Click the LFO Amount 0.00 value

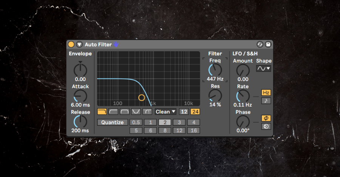coord(243,79)
